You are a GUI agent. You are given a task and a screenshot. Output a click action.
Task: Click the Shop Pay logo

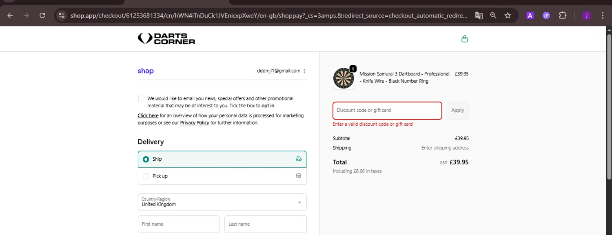[x=146, y=71]
